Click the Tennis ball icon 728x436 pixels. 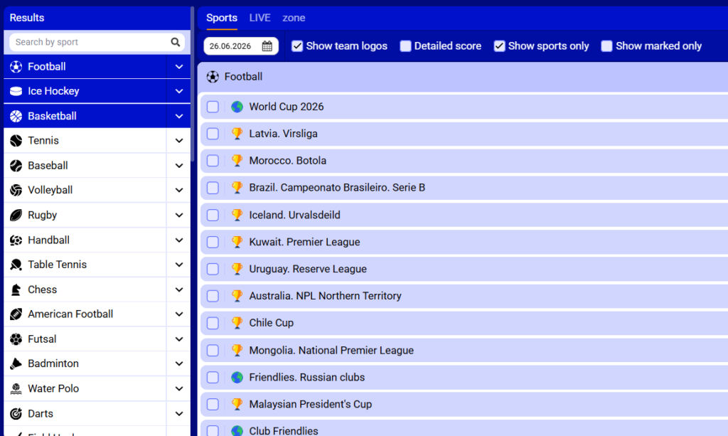16,141
